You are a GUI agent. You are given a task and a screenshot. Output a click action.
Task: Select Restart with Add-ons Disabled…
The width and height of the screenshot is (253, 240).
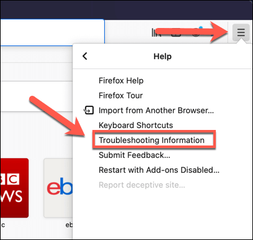159,170
